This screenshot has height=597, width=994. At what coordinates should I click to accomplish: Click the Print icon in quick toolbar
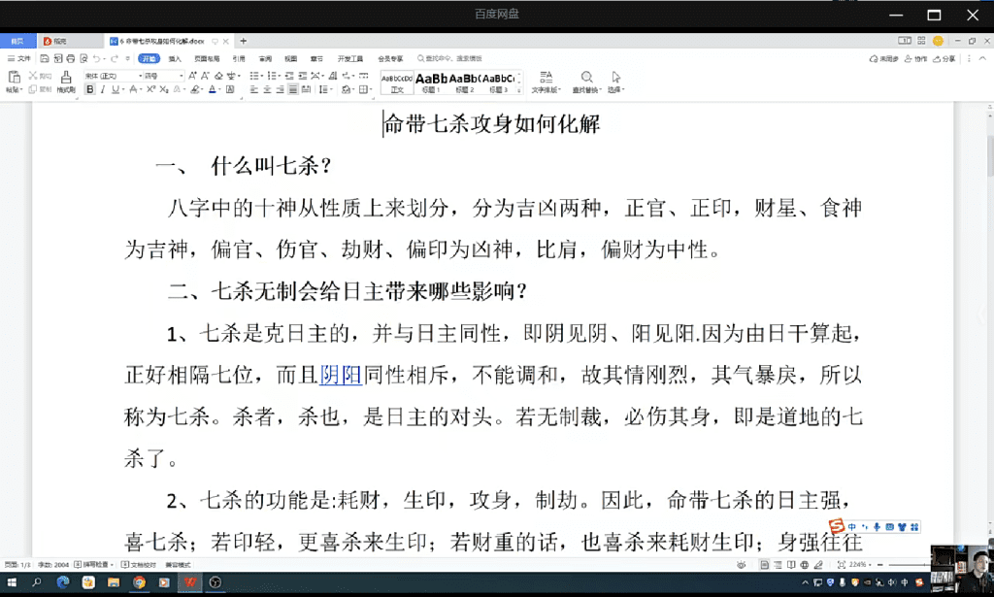[70, 59]
